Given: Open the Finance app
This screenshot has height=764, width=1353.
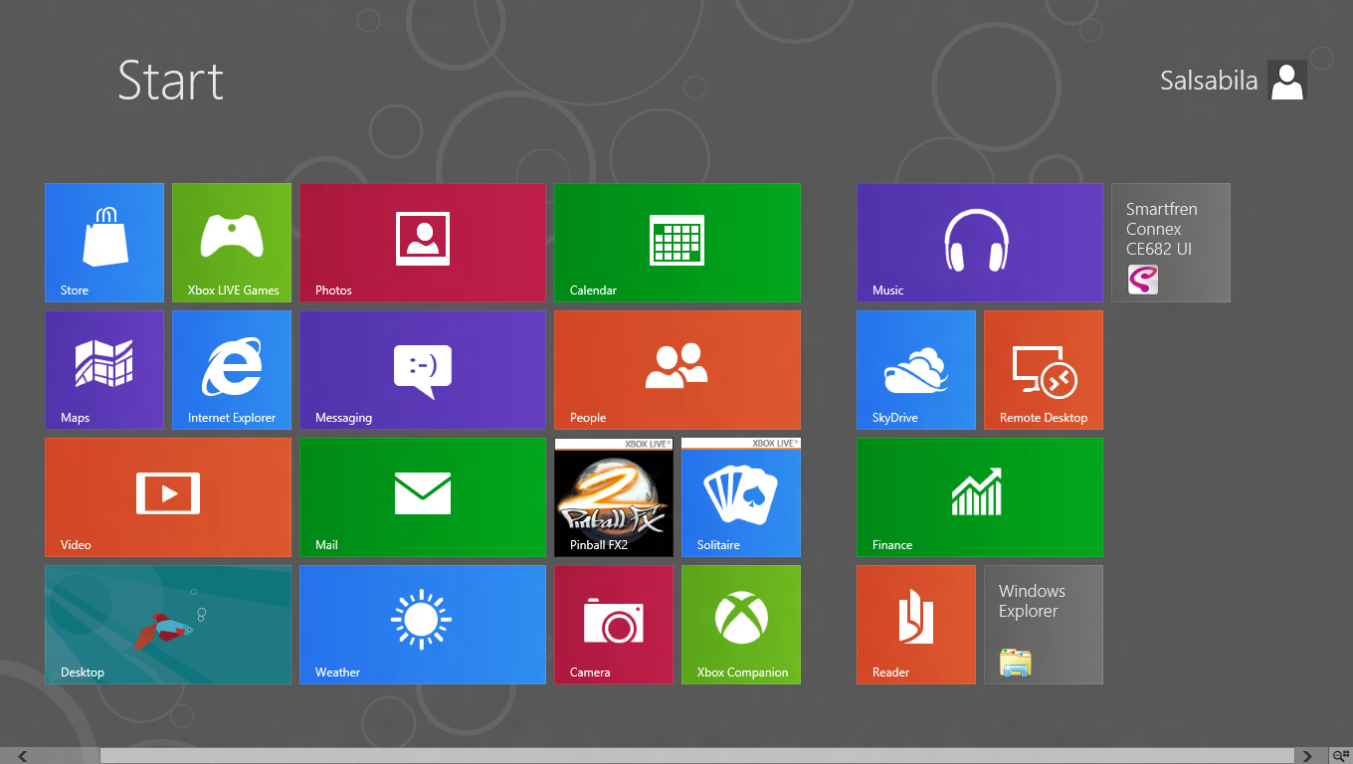Looking at the screenshot, I should (x=979, y=496).
